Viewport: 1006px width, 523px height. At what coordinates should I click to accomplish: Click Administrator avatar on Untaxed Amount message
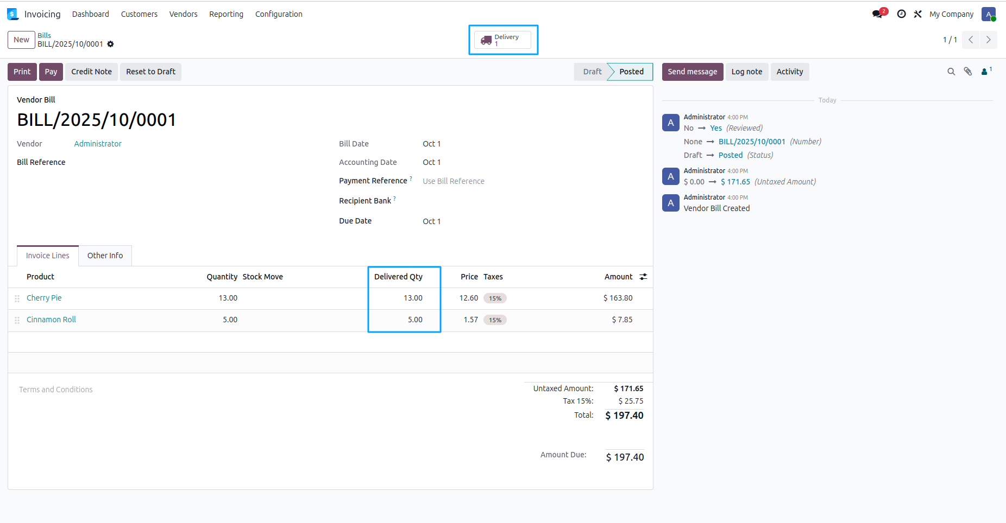point(671,176)
